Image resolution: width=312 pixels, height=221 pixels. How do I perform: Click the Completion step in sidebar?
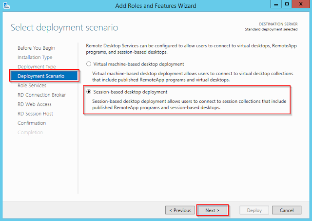[x=30, y=132]
